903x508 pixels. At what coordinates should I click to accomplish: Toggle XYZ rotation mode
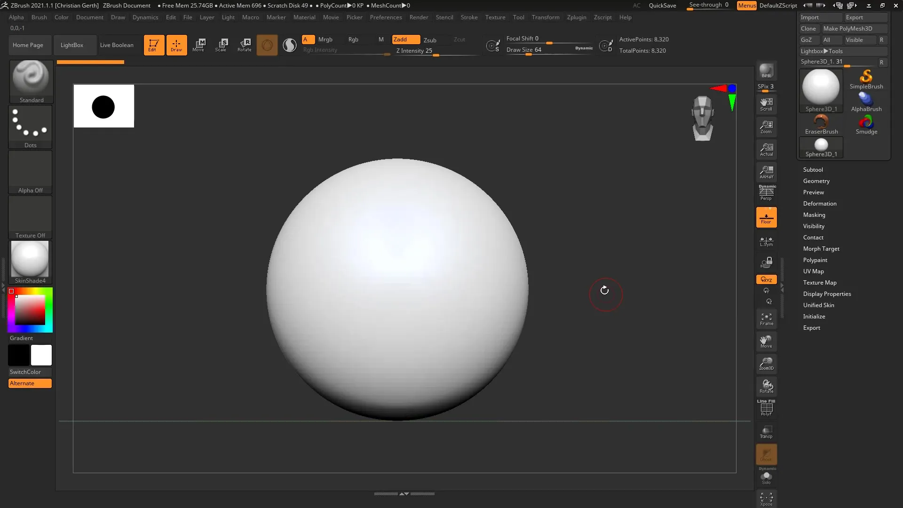pos(766,279)
